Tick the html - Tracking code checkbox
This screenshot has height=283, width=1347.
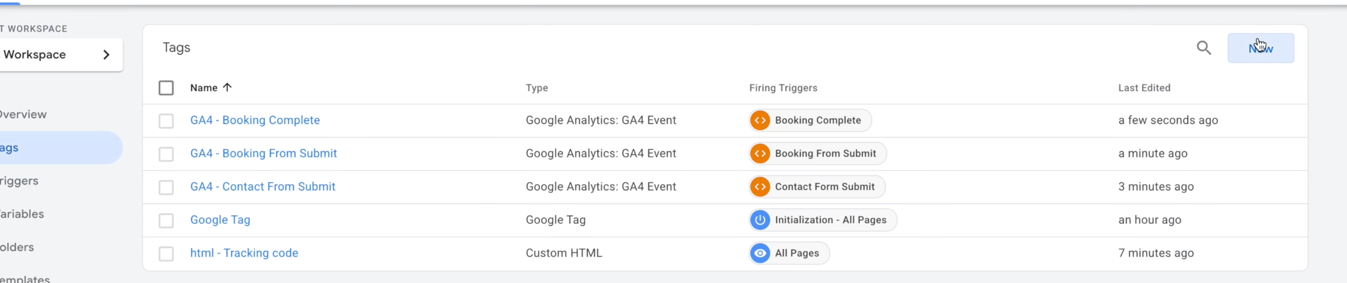(166, 253)
